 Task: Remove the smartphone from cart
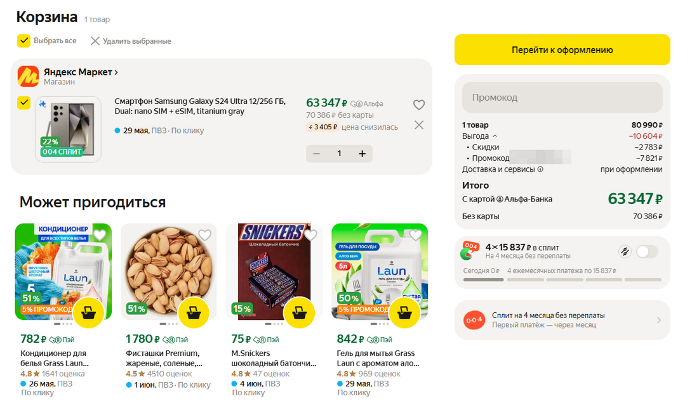418,125
